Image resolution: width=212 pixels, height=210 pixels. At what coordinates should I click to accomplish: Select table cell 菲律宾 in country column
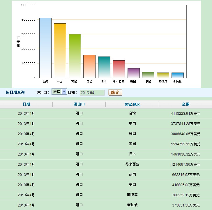[132, 195]
